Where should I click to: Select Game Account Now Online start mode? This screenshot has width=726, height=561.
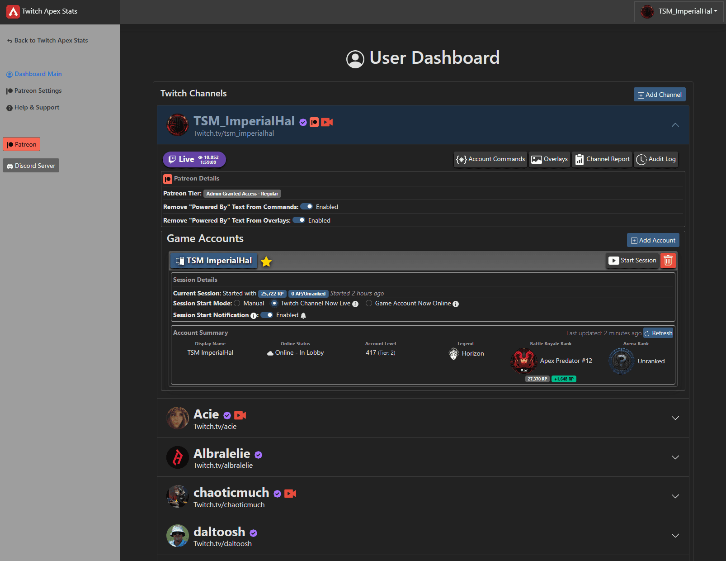click(369, 304)
